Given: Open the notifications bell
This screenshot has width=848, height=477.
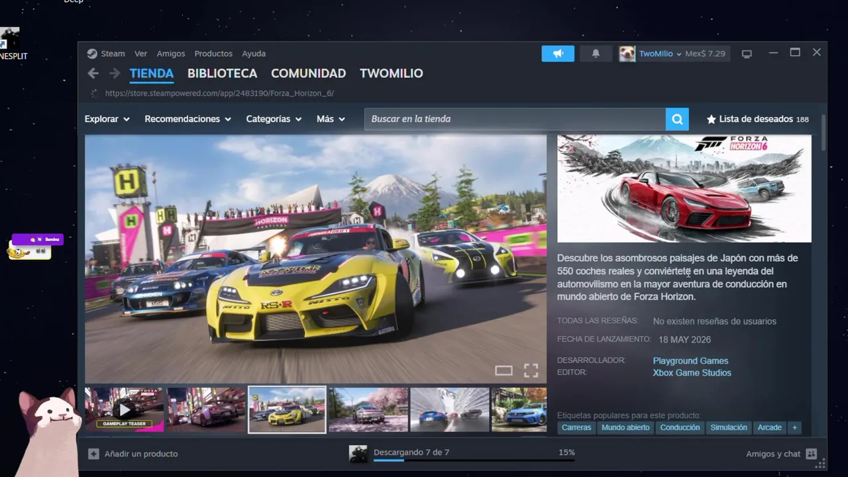Looking at the screenshot, I should 596,54.
